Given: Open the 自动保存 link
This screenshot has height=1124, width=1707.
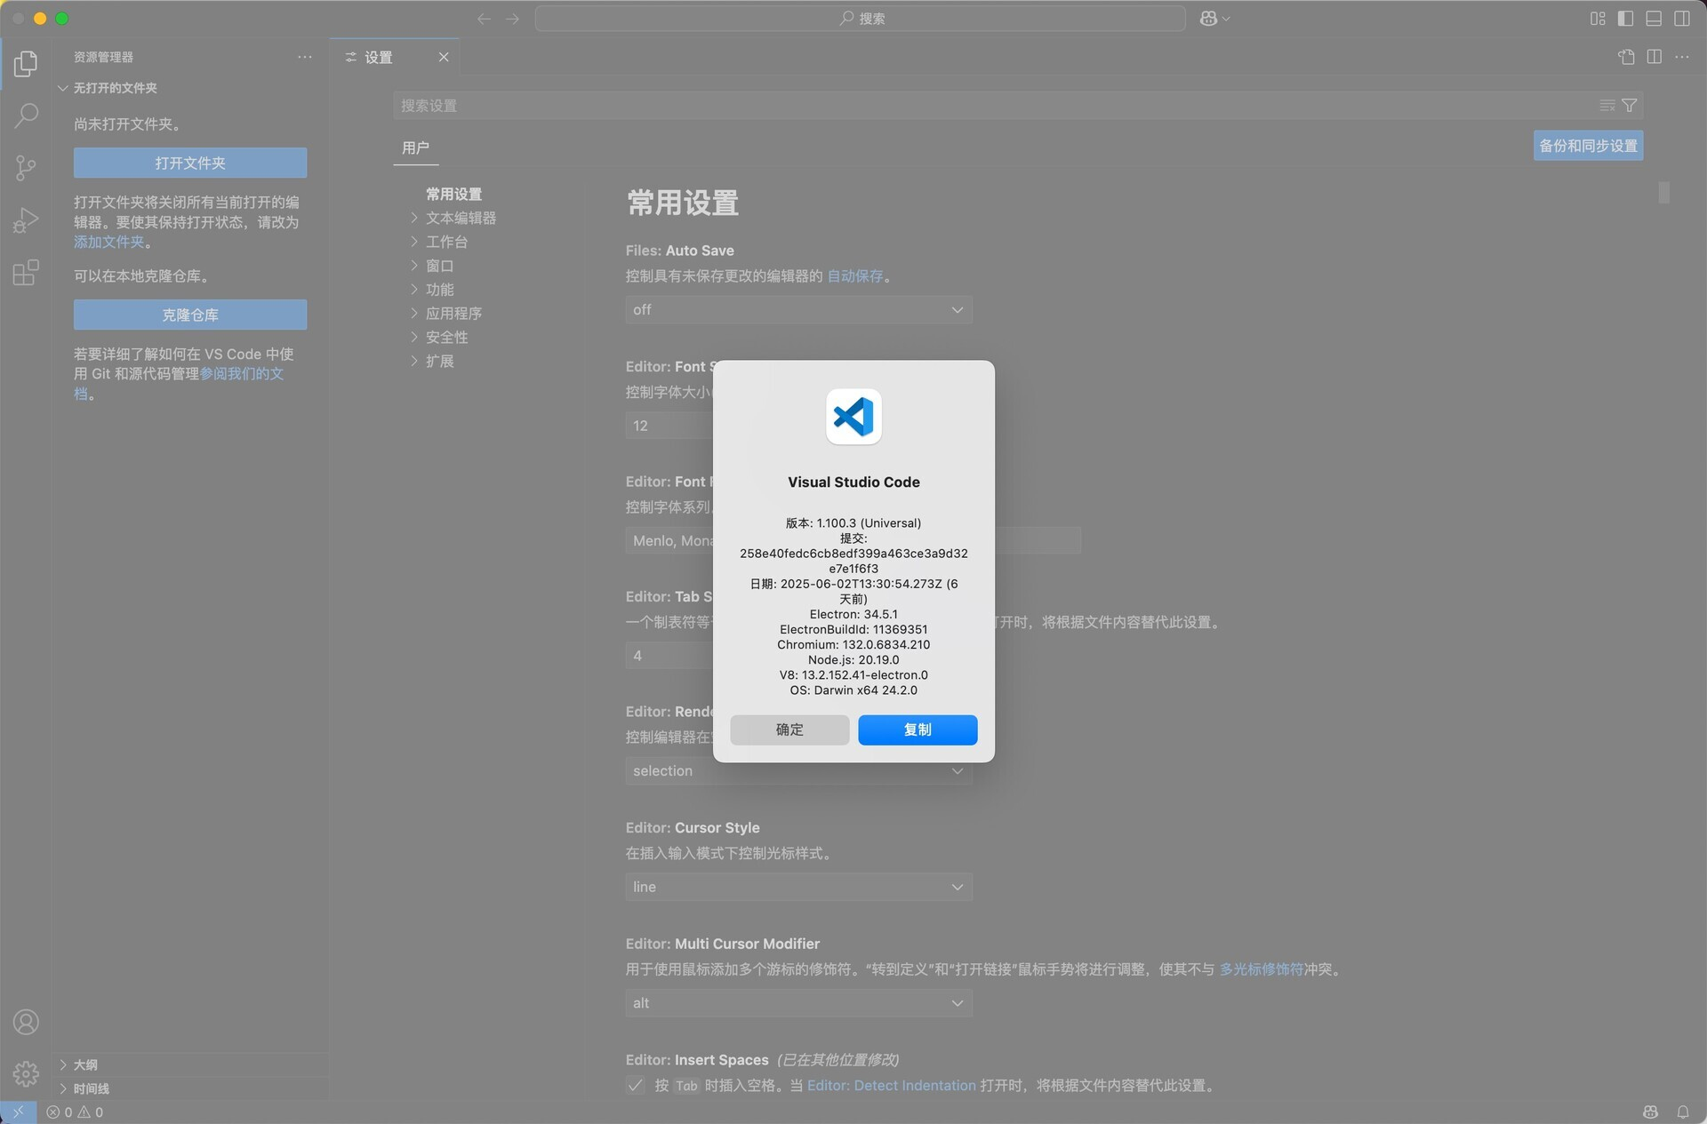Looking at the screenshot, I should coord(855,276).
